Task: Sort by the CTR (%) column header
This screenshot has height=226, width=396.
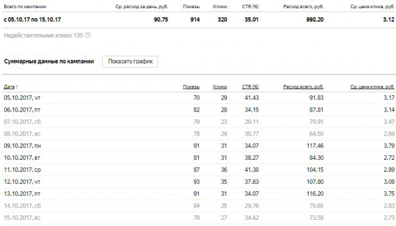Action: tap(250, 87)
